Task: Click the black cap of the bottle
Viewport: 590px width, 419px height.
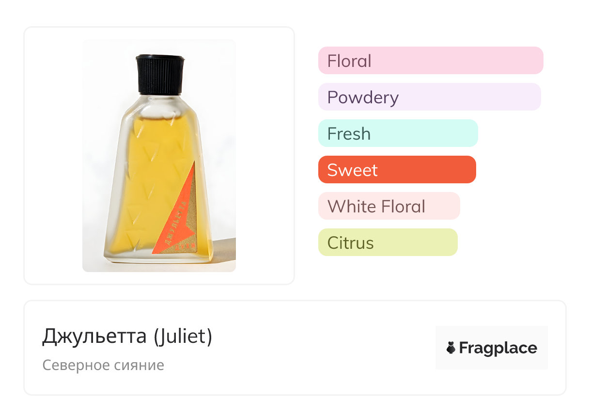Action: coord(160,74)
